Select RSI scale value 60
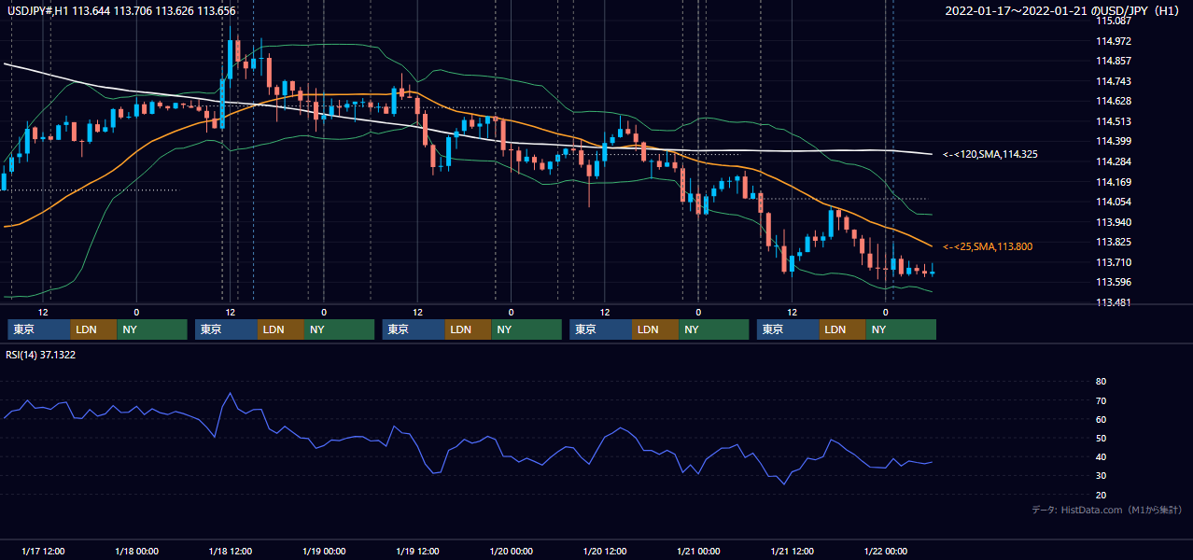 point(1101,419)
